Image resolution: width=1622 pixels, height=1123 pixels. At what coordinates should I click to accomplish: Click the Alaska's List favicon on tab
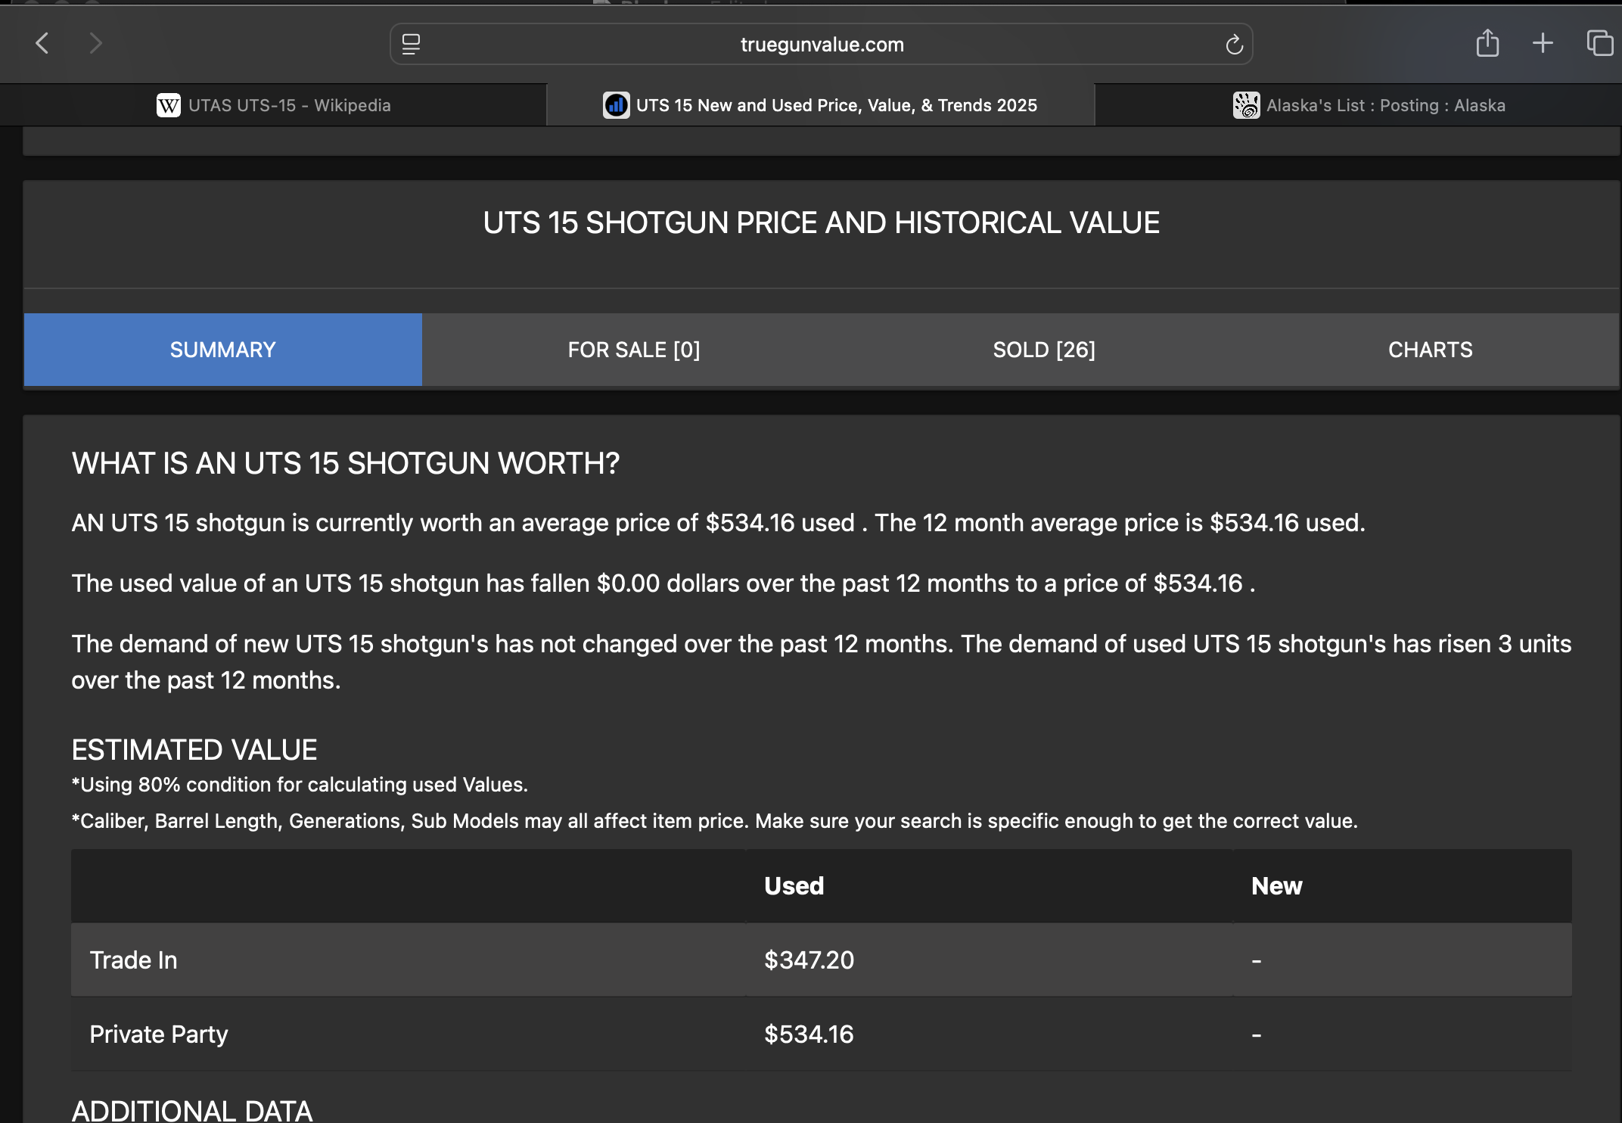[1246, 105]
